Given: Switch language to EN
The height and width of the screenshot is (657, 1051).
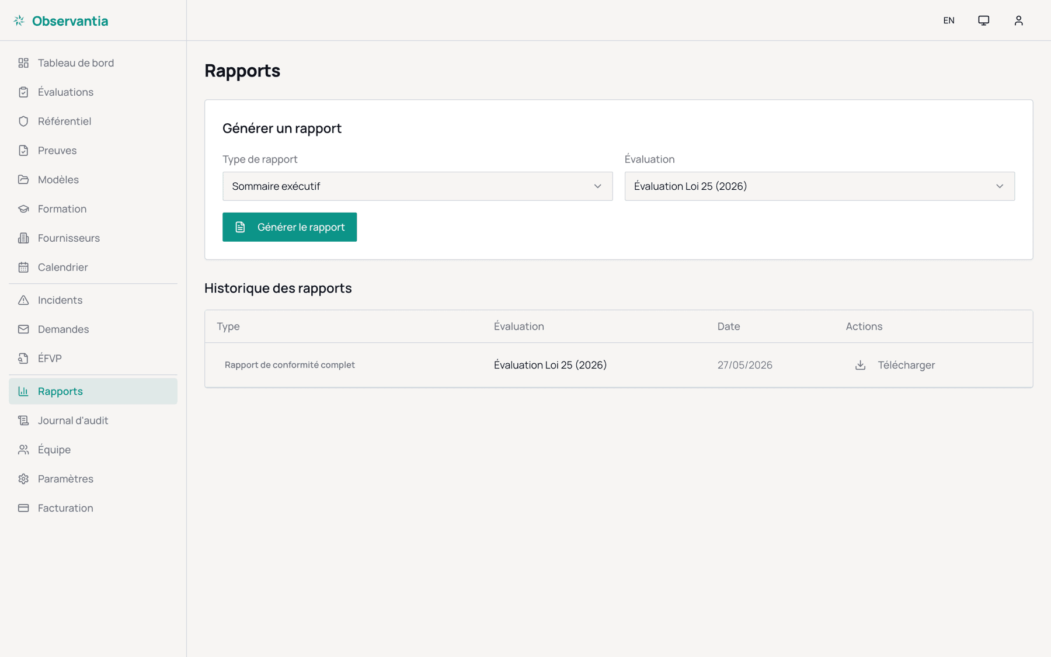Looking at the screenshot, I should point(949,20).
